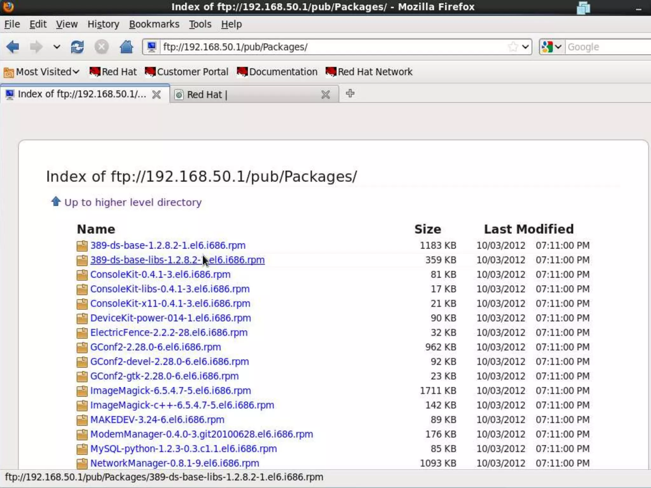The height and width of the screenshot is (488, 651).
Task: Expand the Most Visited bookmarks folder
Action: 41,72
